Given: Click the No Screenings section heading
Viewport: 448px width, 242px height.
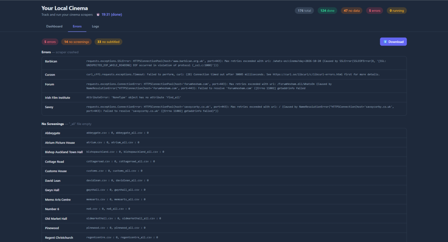Looking at the screenshot, I should (67, 124).
